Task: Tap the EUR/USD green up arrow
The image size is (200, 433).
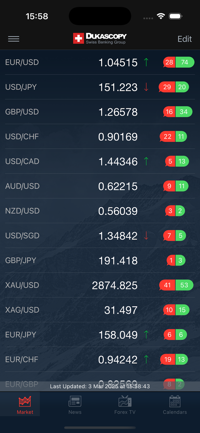Action: [146, 62]
